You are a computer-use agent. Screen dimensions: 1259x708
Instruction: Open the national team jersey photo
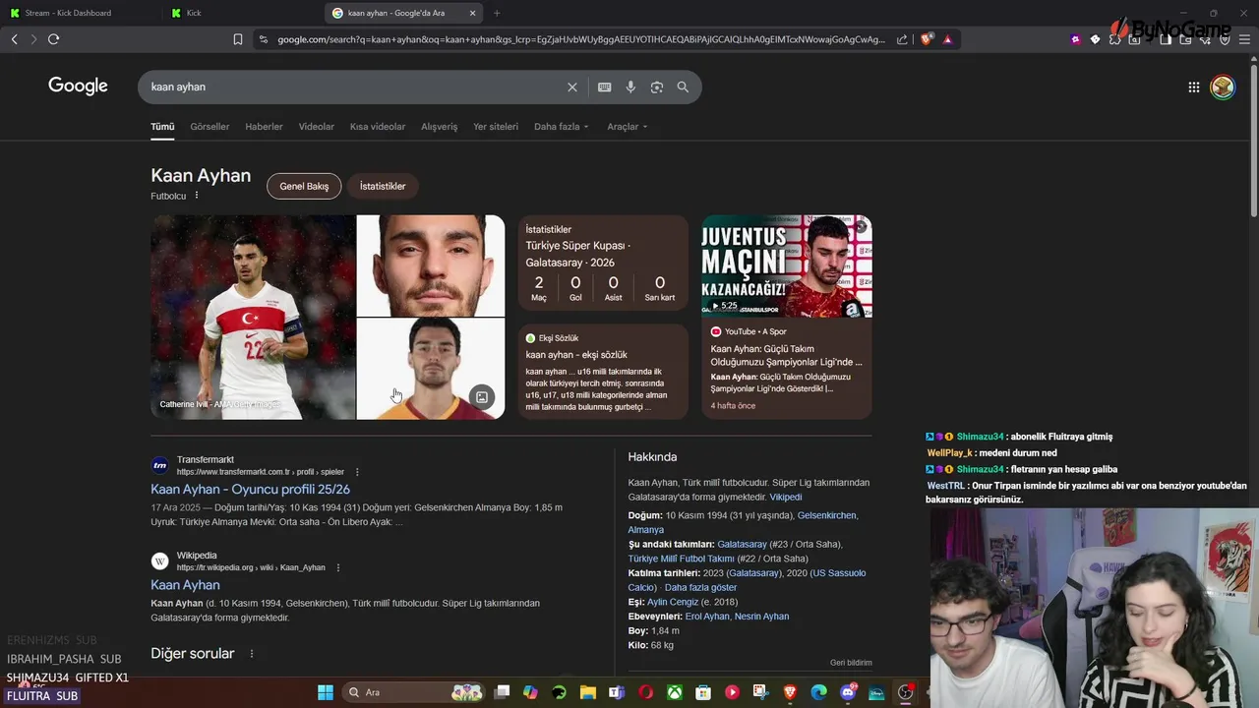(253, 318)
